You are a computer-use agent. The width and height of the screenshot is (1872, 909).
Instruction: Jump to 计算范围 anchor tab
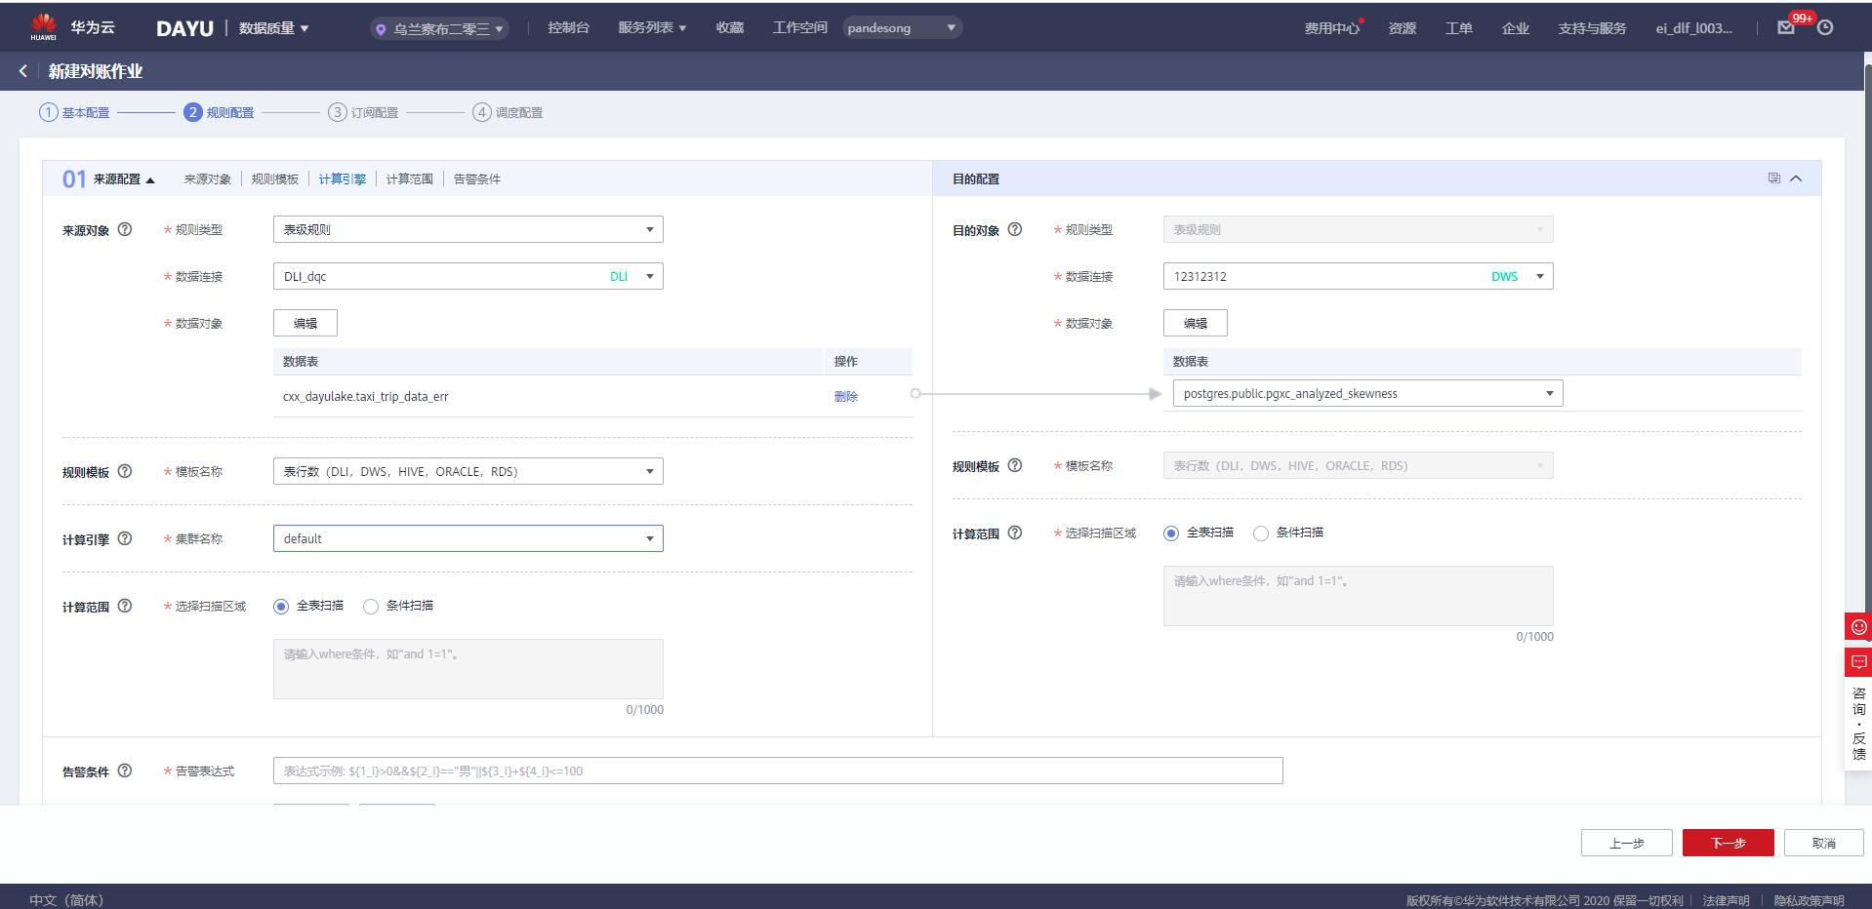pyautogui.click(x=410, y=179)
